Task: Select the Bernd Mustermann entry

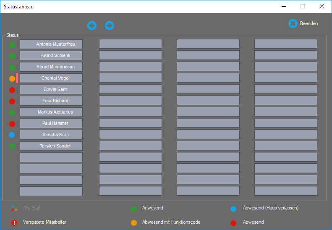Action: (x=51, y=67)
